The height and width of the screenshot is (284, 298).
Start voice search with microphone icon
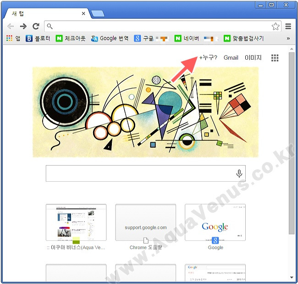point(239,173)
